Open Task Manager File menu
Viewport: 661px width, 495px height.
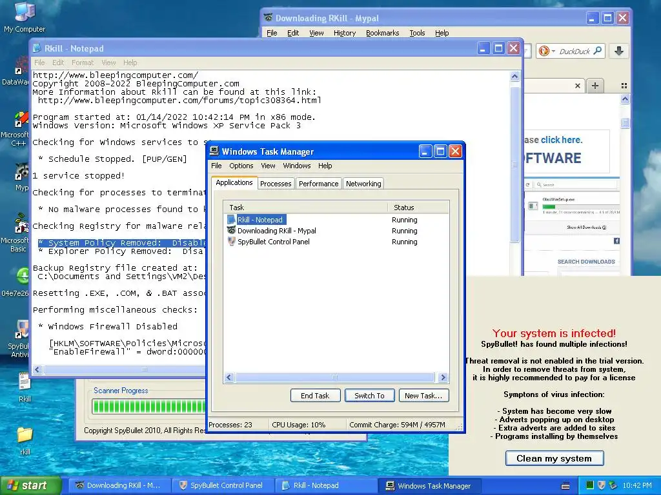point(216,166)
